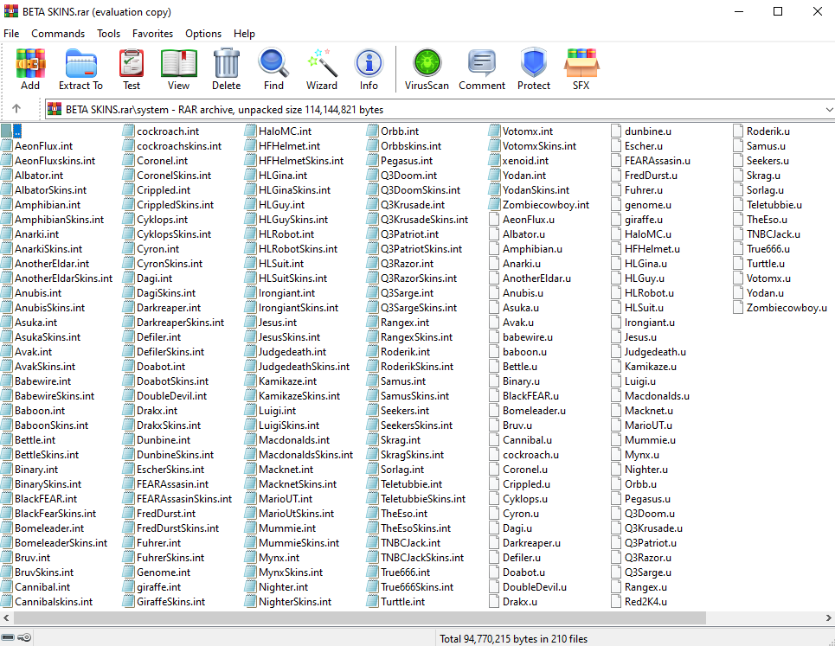Select the file TNBCJack.u
The image size is (835, 646).
point(774,233)
